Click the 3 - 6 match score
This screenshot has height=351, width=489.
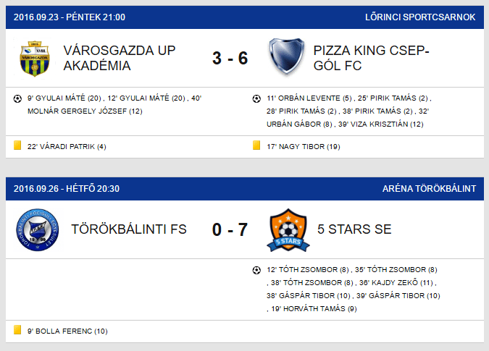(x=230, y=58)
